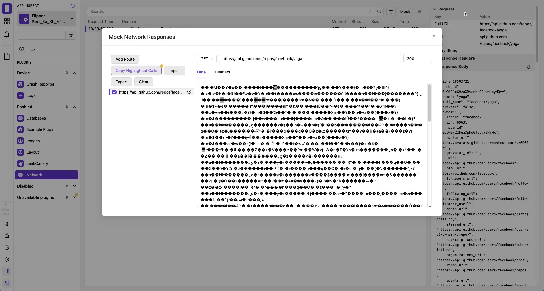Image resolution: width=544 pixels, height=291 pixels.
Task: Open the Flipper device selector dropdown
Action: 46,19
